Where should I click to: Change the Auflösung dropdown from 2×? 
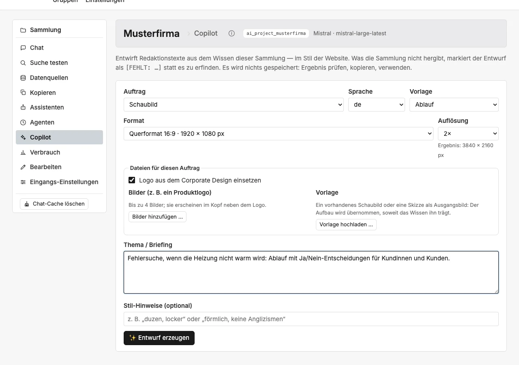click(468, 134)
